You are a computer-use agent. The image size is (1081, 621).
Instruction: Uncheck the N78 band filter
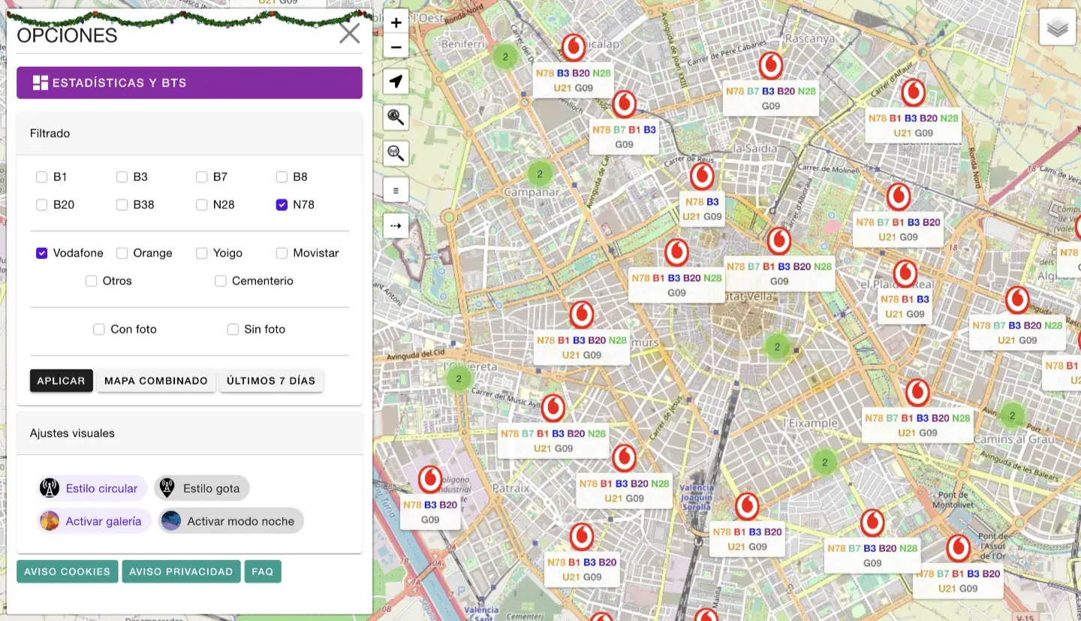tap(282, 204)
